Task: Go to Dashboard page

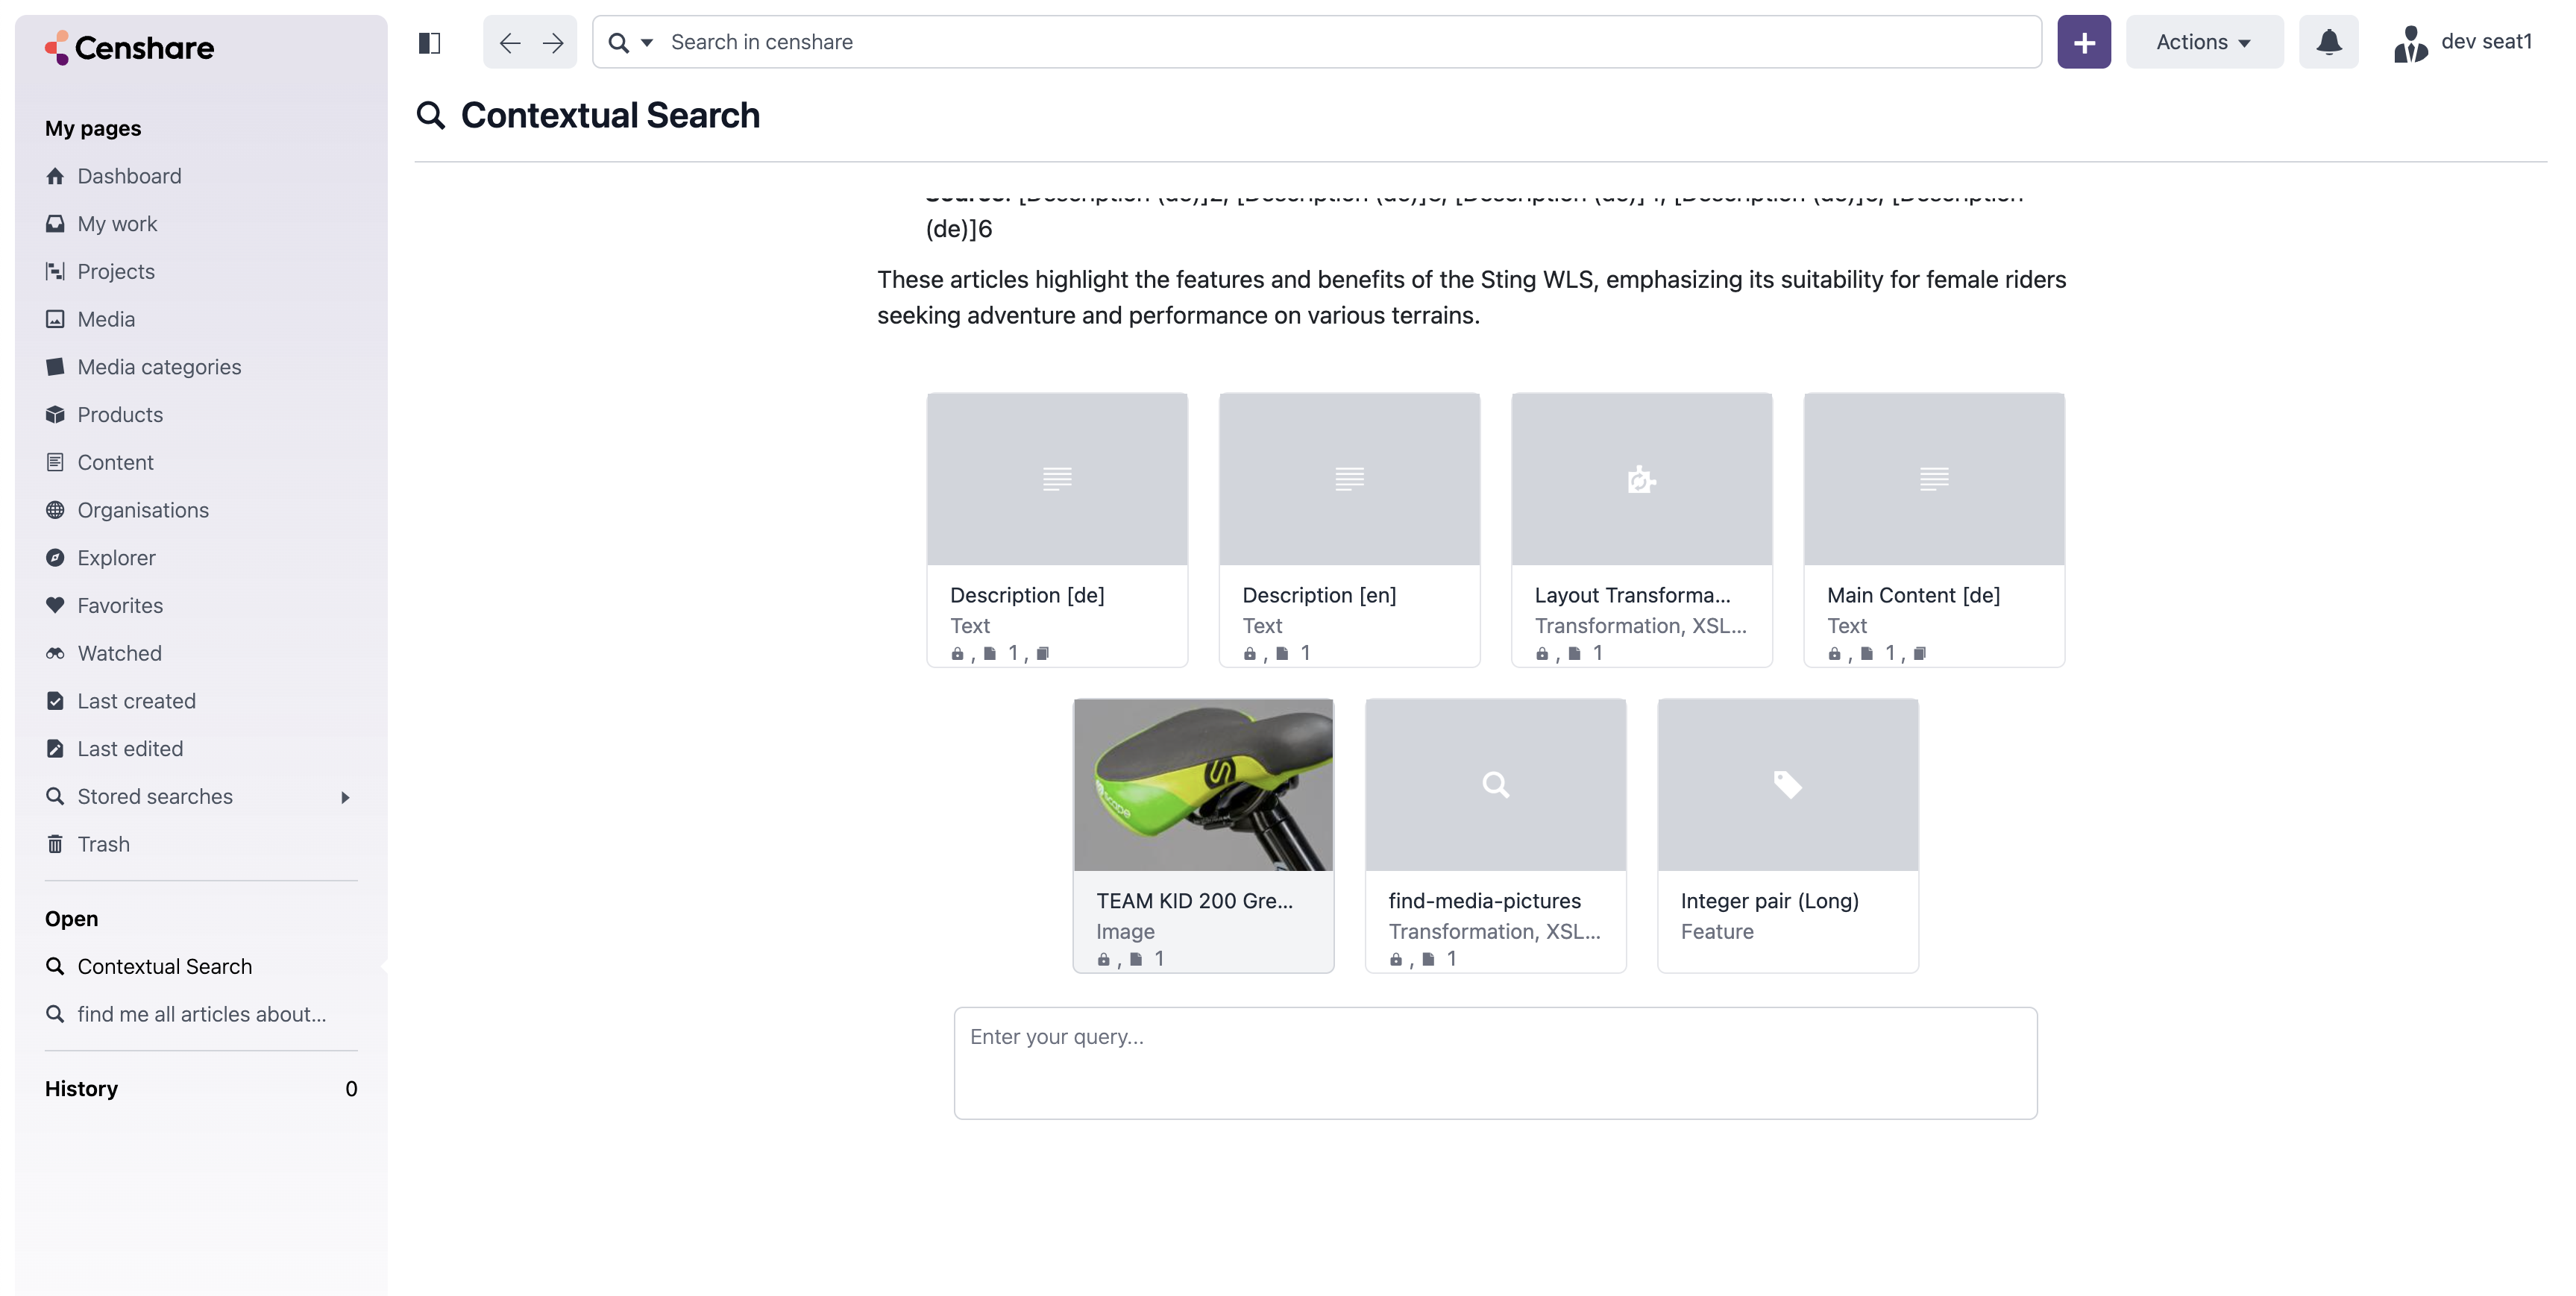Action: point(129,176)
